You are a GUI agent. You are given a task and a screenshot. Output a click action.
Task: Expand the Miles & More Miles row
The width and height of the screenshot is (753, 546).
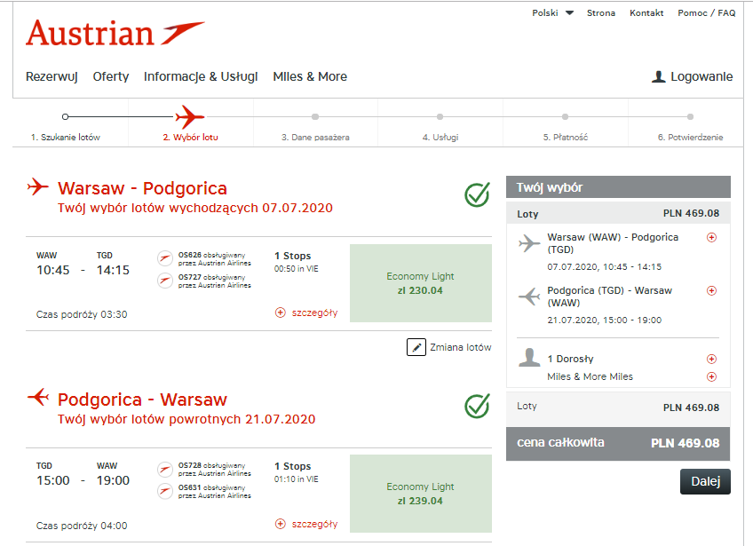(x=711, y=377)
